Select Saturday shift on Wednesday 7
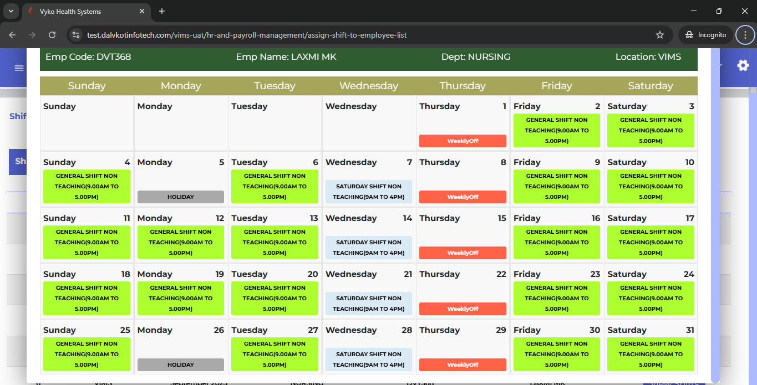 [x=368, y=192]
